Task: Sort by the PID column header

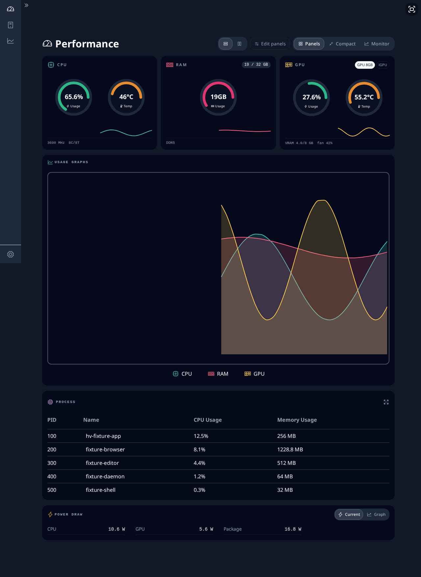Action: click(x=52, y=420)
